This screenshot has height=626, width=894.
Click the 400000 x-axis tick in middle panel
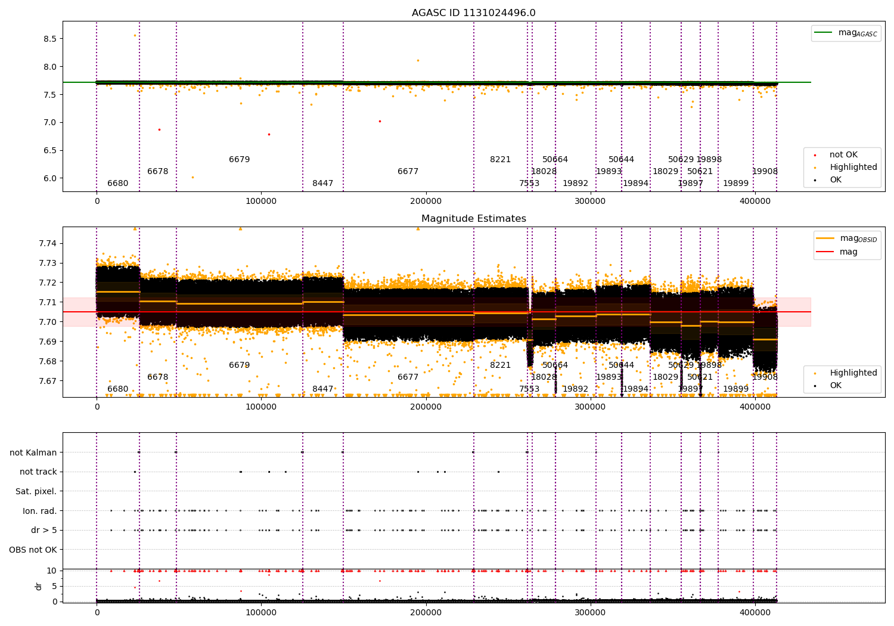[x=755, y=407]
